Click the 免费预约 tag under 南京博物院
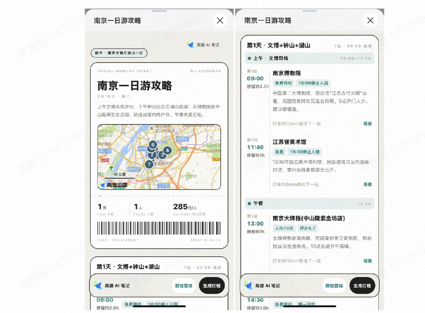The height and width of the screenshot is (313, 425). (x=283, y=83)
